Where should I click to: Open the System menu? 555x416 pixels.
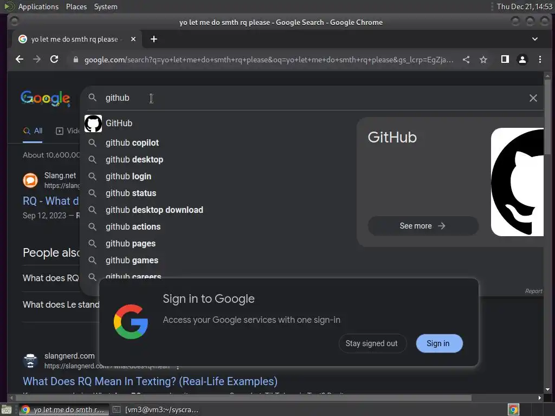click(x=106, y=6)
